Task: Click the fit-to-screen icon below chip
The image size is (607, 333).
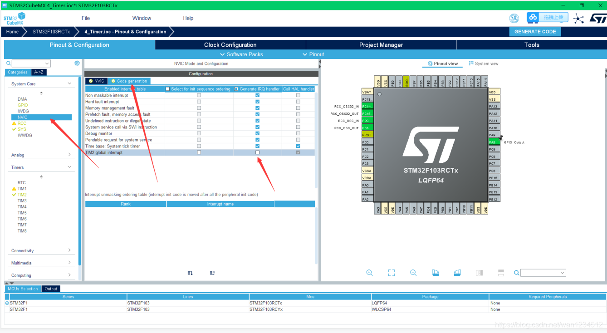Action: (392, 273)
